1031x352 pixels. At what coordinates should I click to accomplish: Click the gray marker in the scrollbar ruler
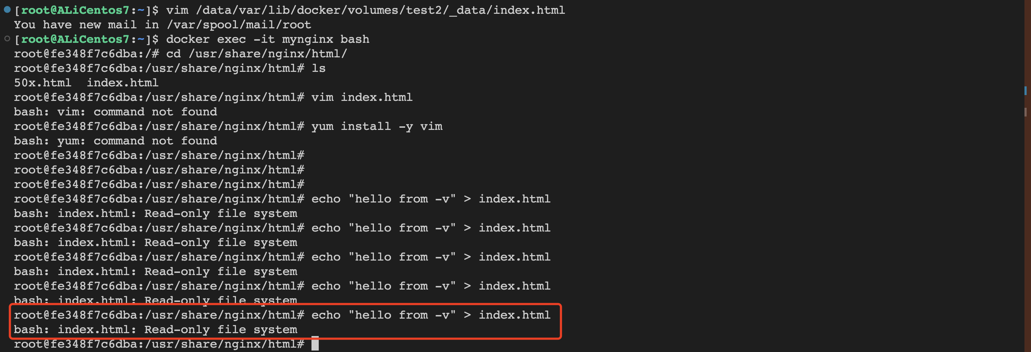point(1026,112)
